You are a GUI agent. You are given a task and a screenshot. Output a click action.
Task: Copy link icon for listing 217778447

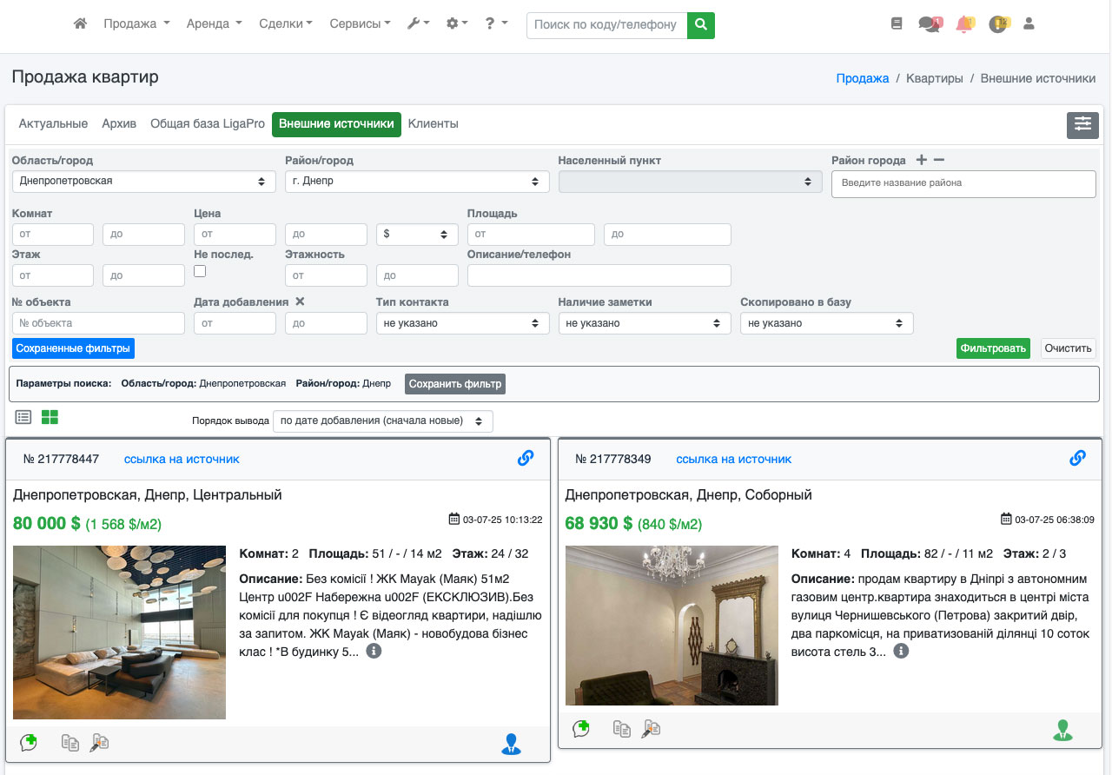(526, 458)
